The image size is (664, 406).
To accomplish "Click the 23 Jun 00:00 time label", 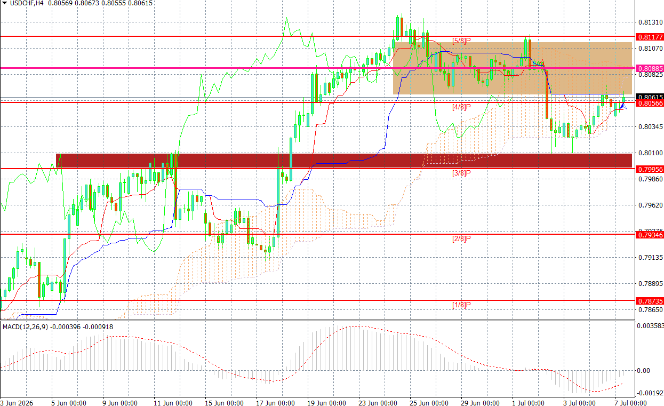I will [378, 403].
